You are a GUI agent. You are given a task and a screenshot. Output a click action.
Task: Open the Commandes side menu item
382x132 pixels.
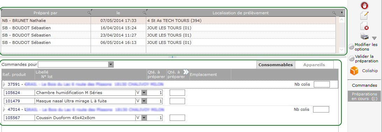pos(365,85)
